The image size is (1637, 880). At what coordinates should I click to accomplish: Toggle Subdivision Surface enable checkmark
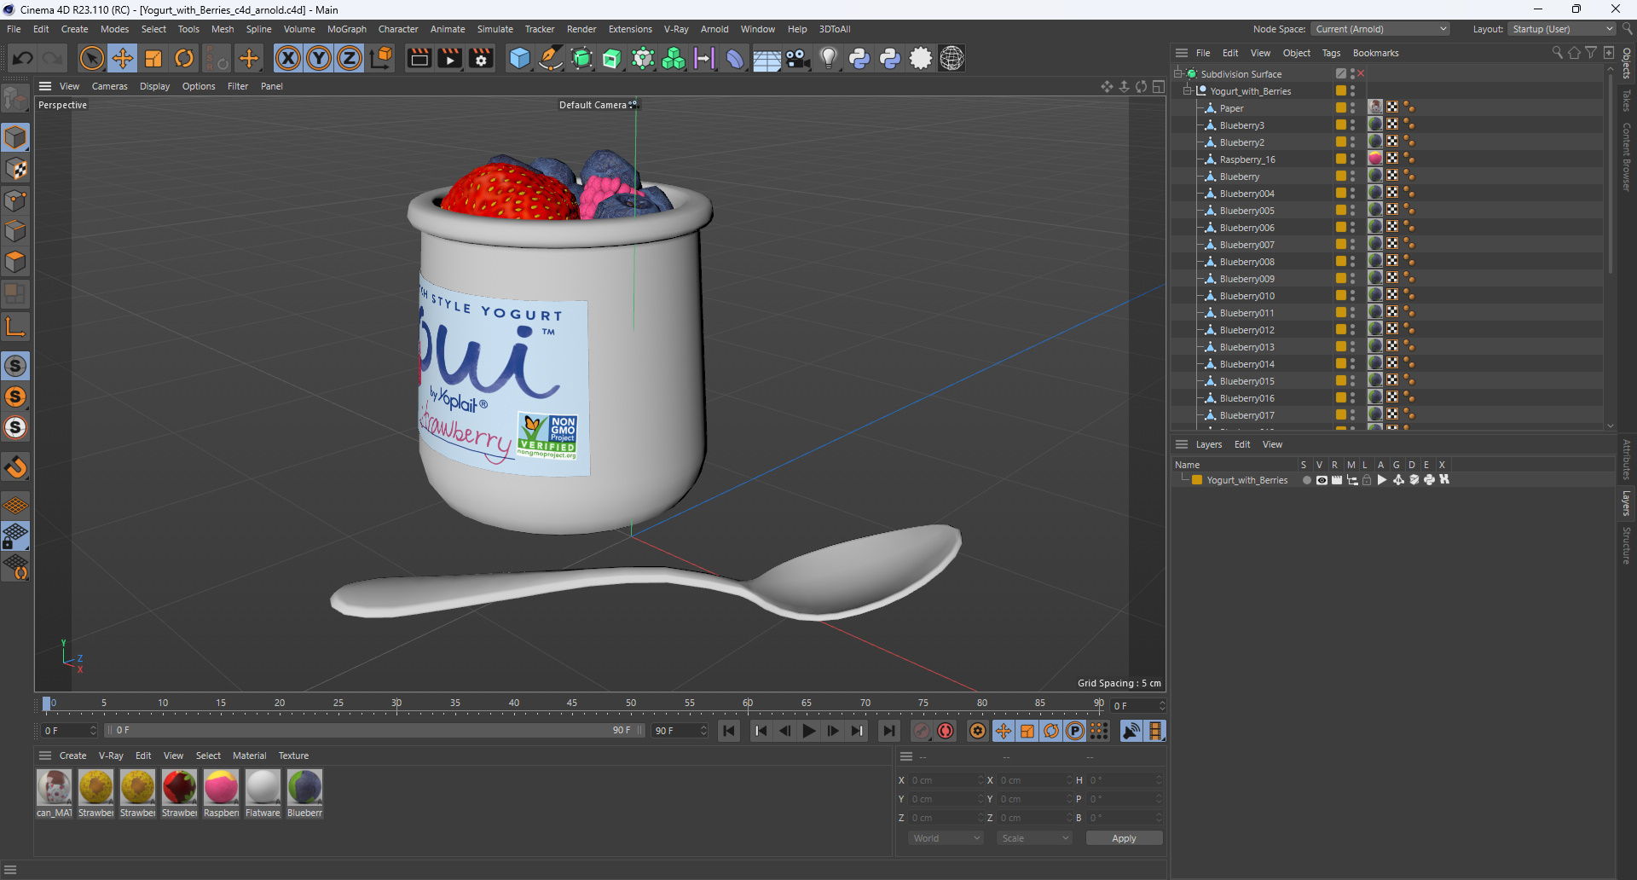point(1361,74)
